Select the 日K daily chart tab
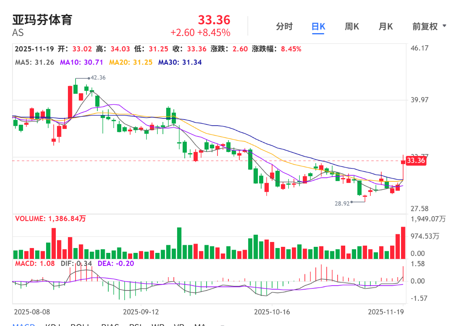The image size is (456, 326). pos(318,27)
